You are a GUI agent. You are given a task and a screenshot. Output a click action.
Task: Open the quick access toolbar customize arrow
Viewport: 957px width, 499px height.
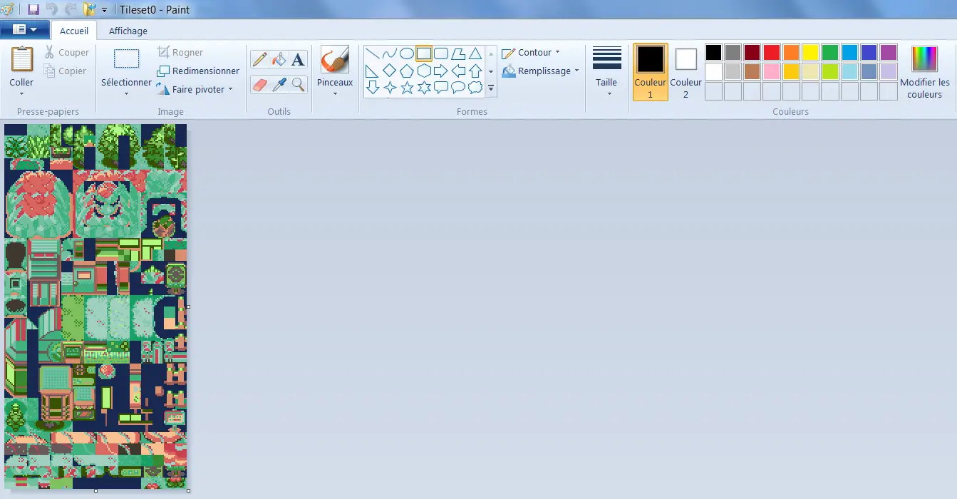point(104,10)
